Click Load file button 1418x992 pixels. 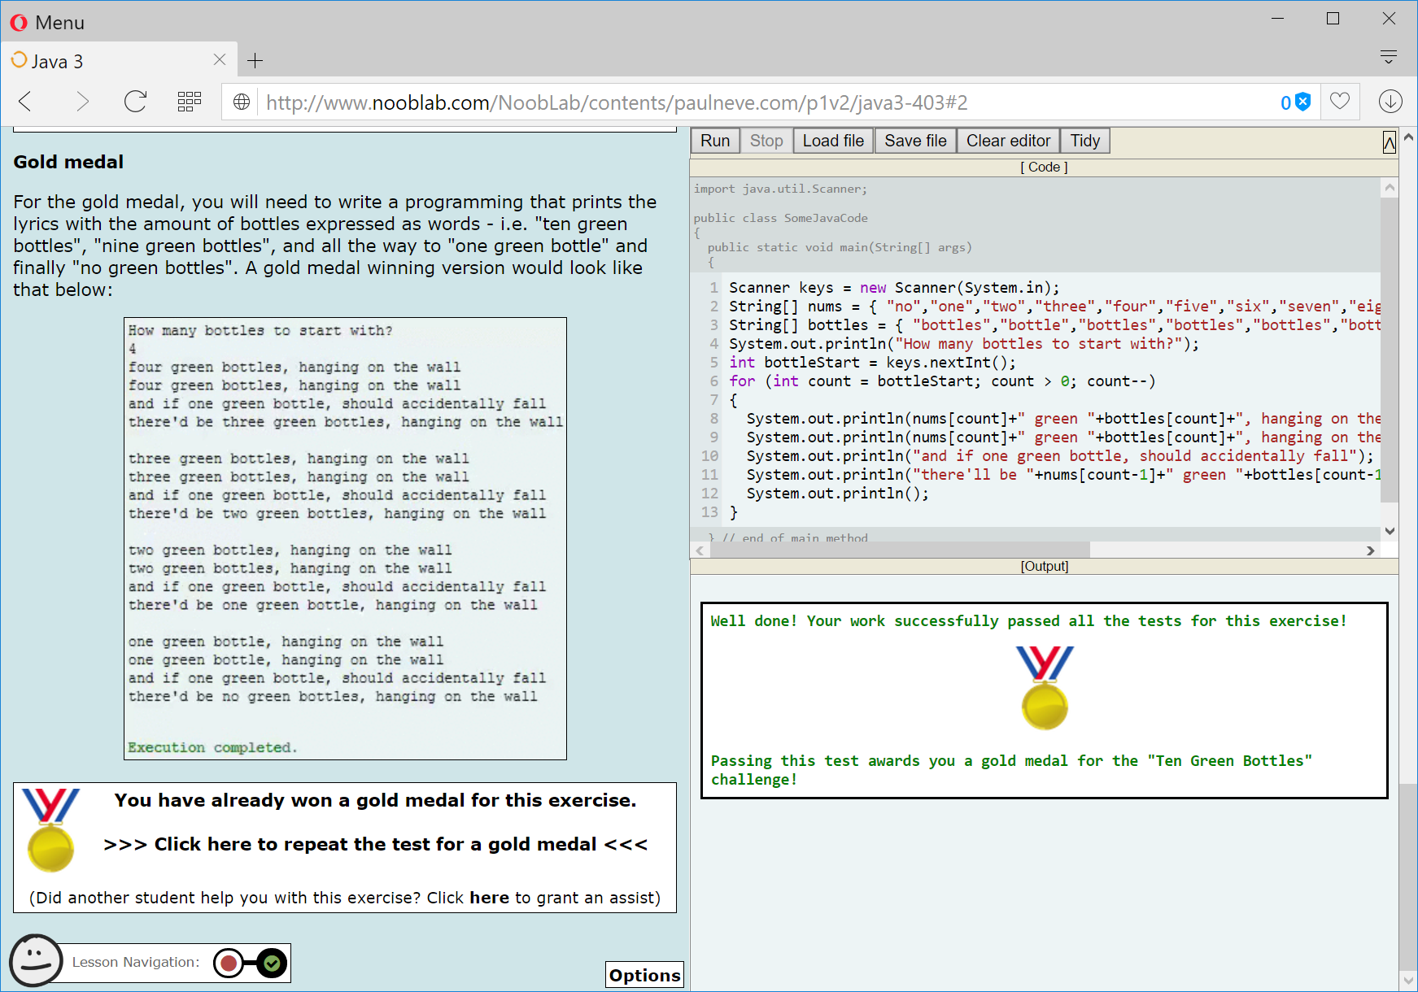click(x=833, y=141)
